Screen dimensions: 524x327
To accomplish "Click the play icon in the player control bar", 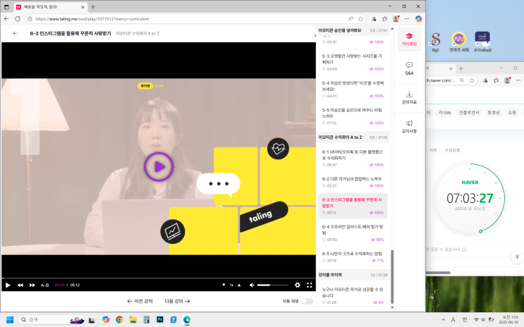I will click(x=8, y=285).
